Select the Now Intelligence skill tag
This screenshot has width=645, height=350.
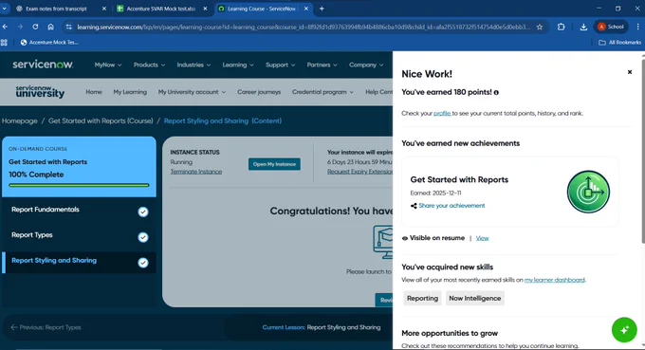[474, 298]
